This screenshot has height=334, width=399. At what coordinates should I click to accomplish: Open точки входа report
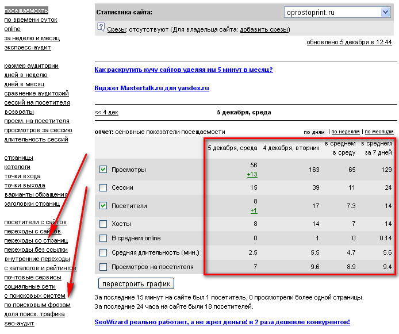point(22,176)
